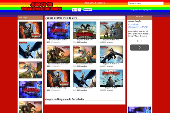The image size is (170, 113).
Task: Click the 151.394 Jugados count
Action: tap(106, 66)
